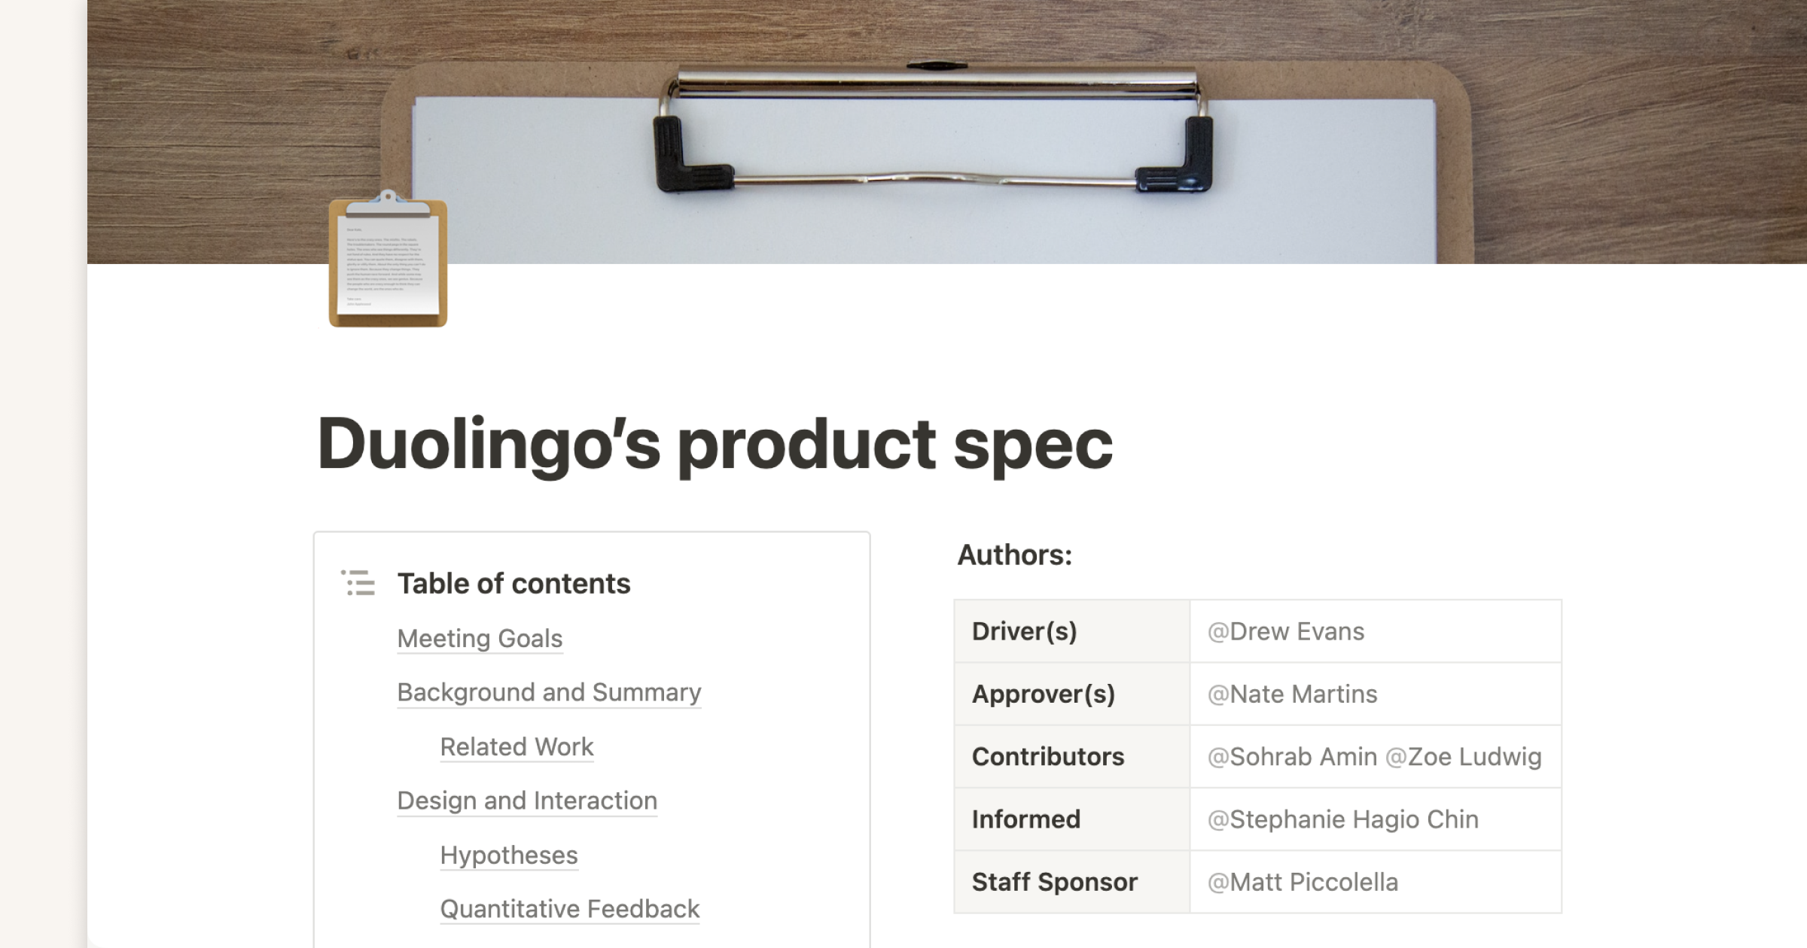Click the Table of contents heading
Screen dimensions: 1807x948
(513, 584)
